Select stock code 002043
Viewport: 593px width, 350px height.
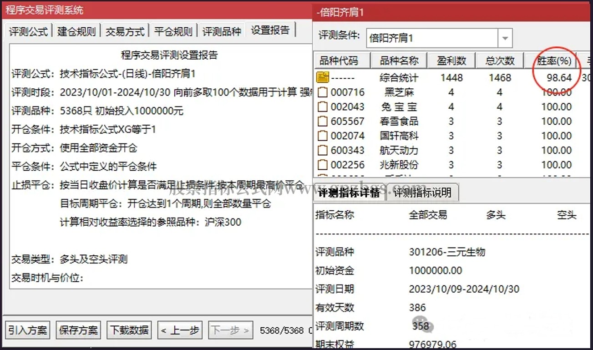click(x=348, y=107)
